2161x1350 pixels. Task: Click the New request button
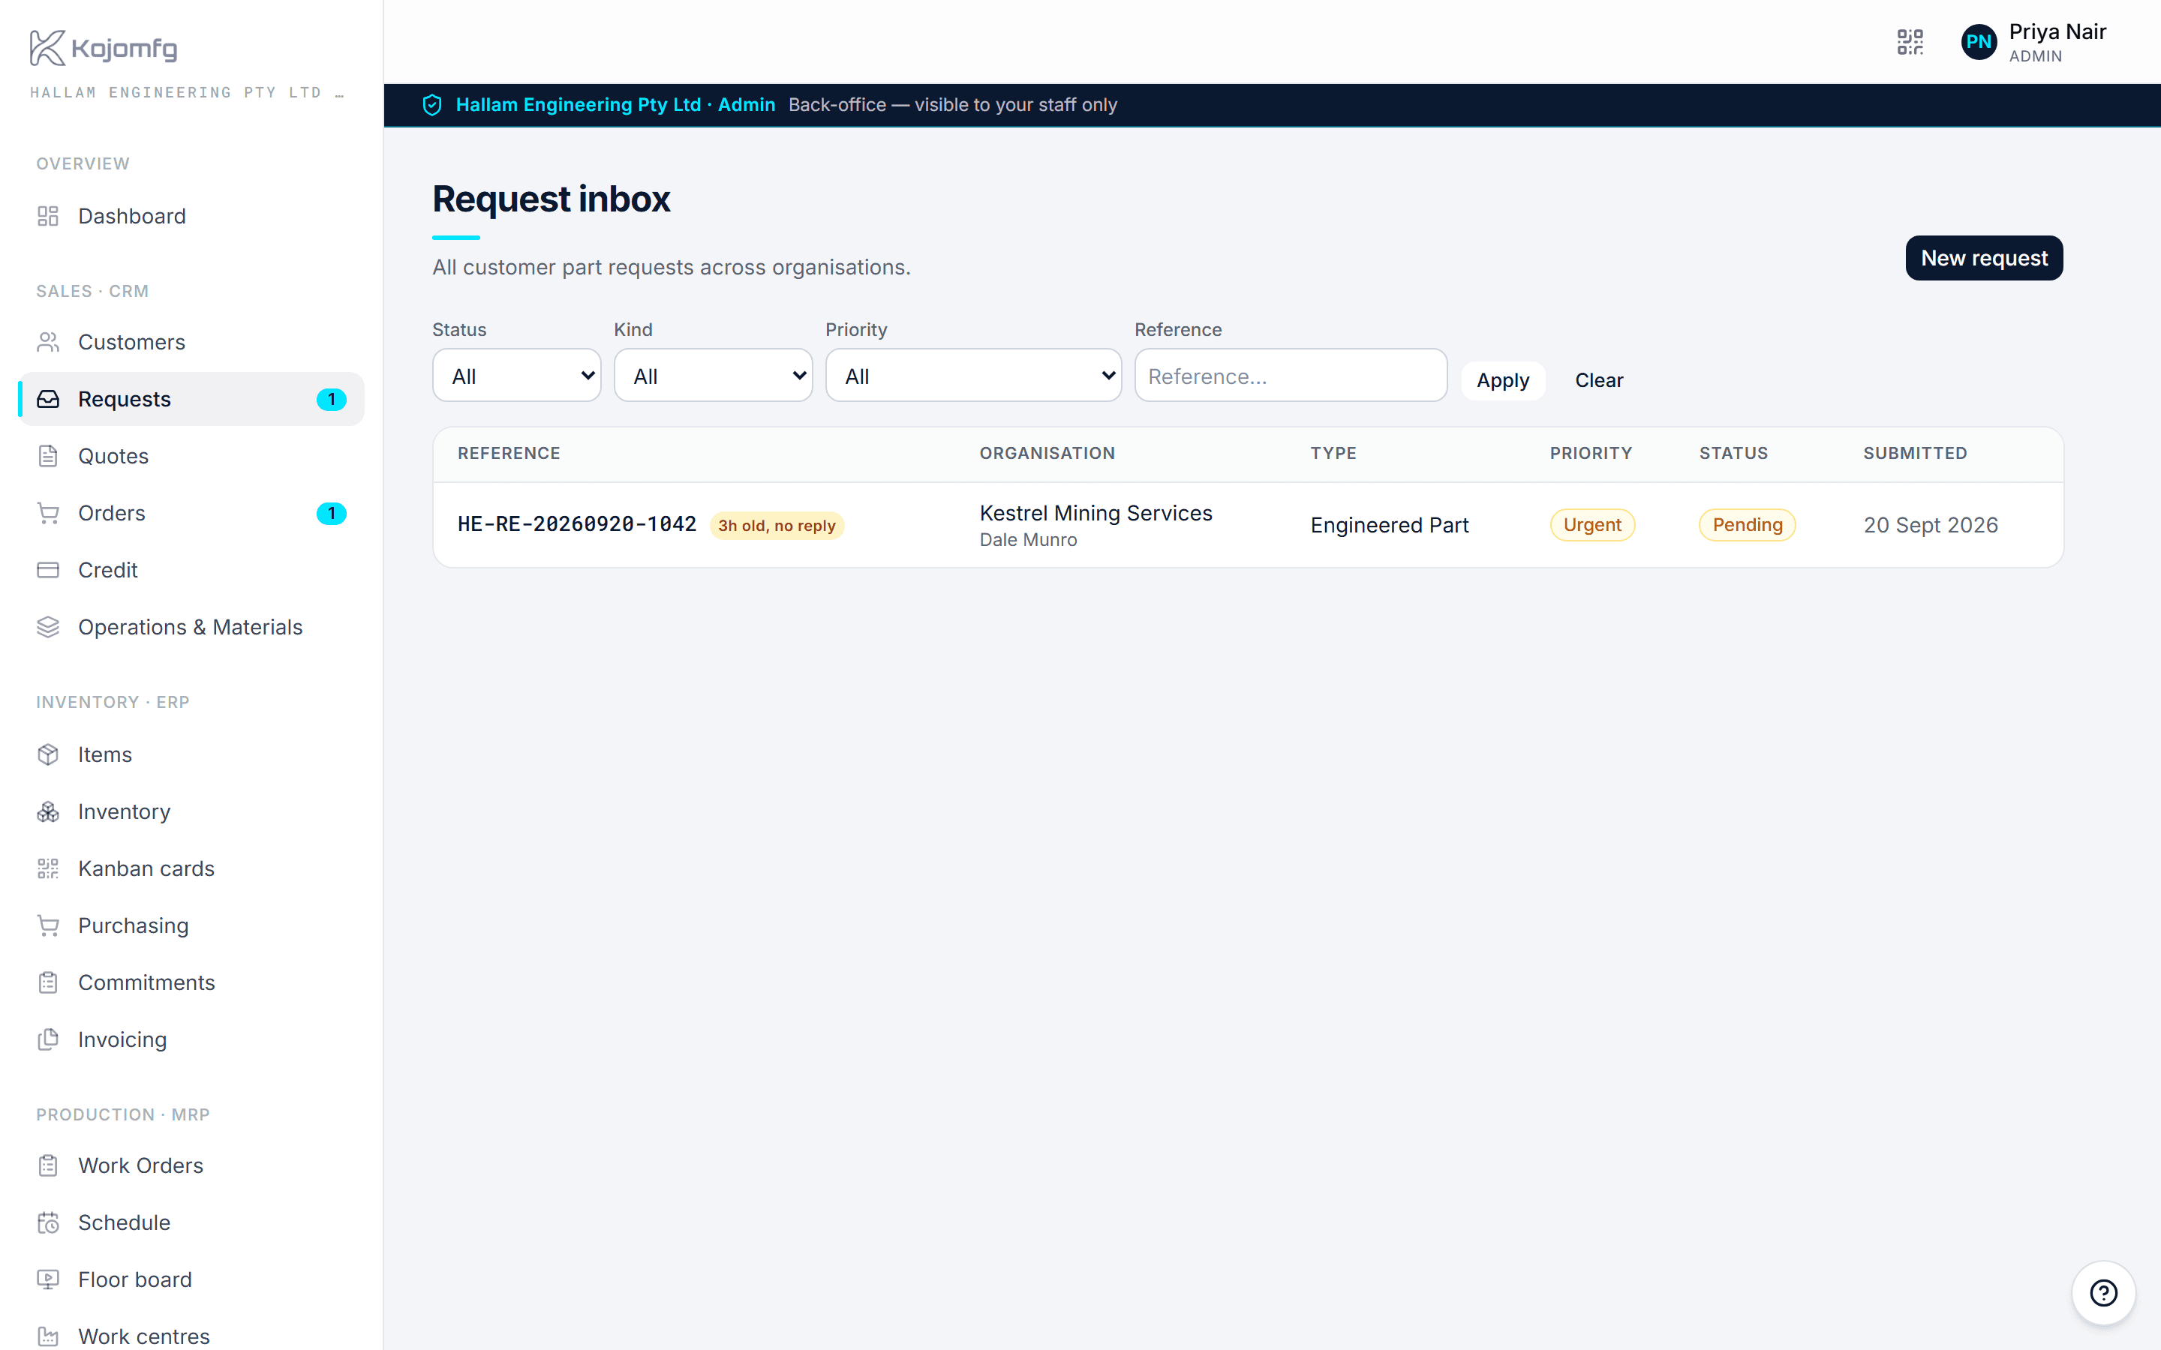(1983, 258)
